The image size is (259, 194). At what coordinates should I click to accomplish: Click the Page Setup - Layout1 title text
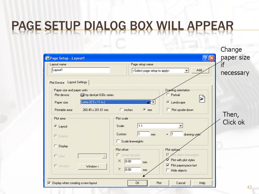click(x=67, y=58)
